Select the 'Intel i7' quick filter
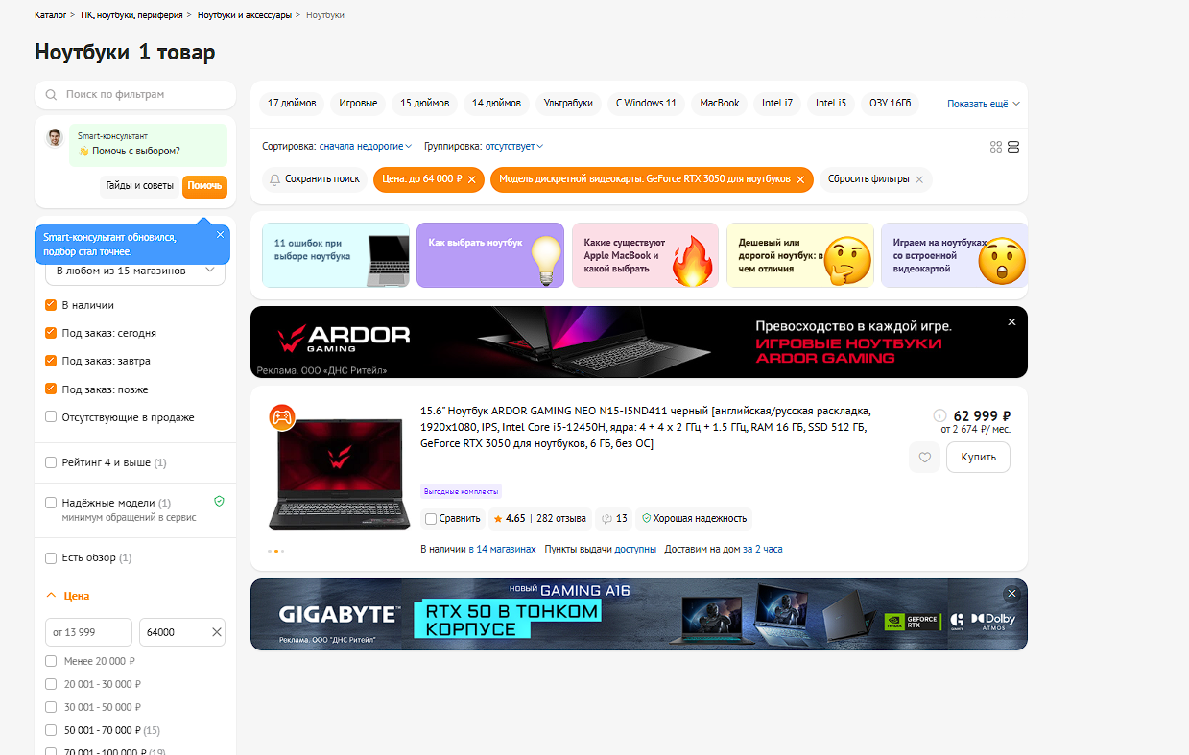1189x755 pixels. pyautogui.click(x=777, y=104)
